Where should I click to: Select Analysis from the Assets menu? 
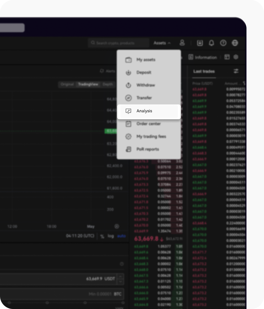coord(144,111)
